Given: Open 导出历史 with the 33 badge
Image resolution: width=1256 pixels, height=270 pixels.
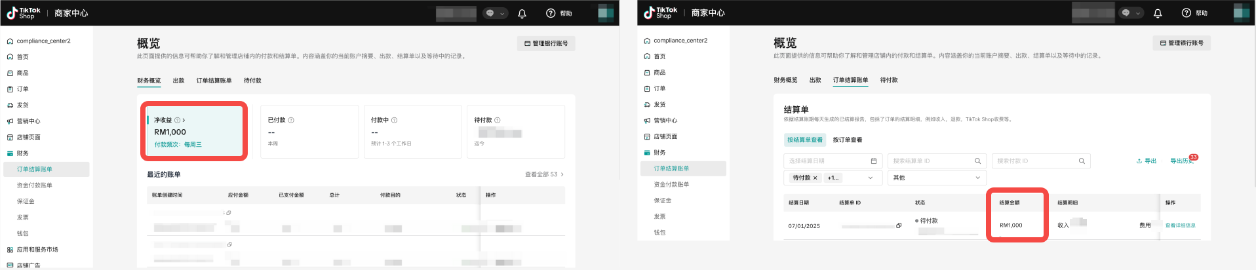Looking at the screenshot, I should [1181, 161].
